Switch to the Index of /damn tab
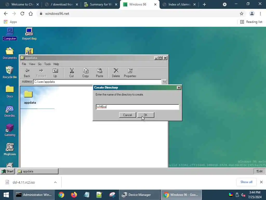This screenshot has height=200, width=266. coord(179,4)
